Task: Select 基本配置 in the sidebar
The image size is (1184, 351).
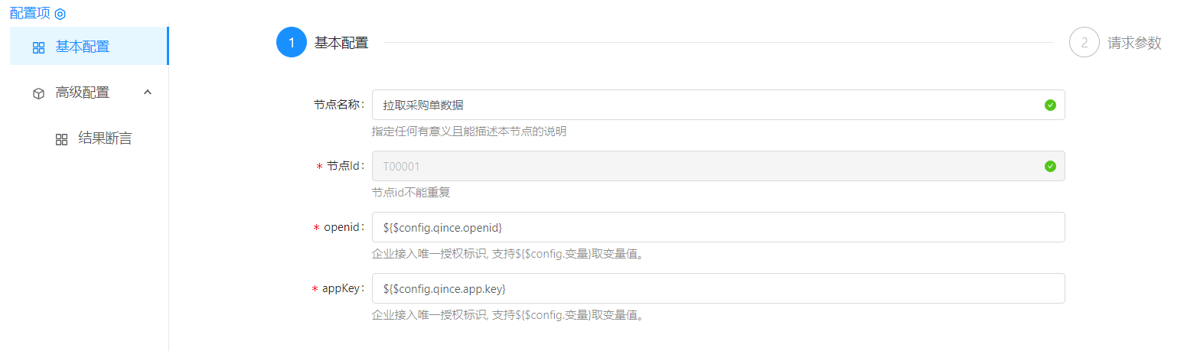Action: tap(82, 47)
